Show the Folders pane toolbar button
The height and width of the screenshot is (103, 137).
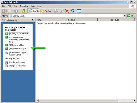click(x=46, y=11)
